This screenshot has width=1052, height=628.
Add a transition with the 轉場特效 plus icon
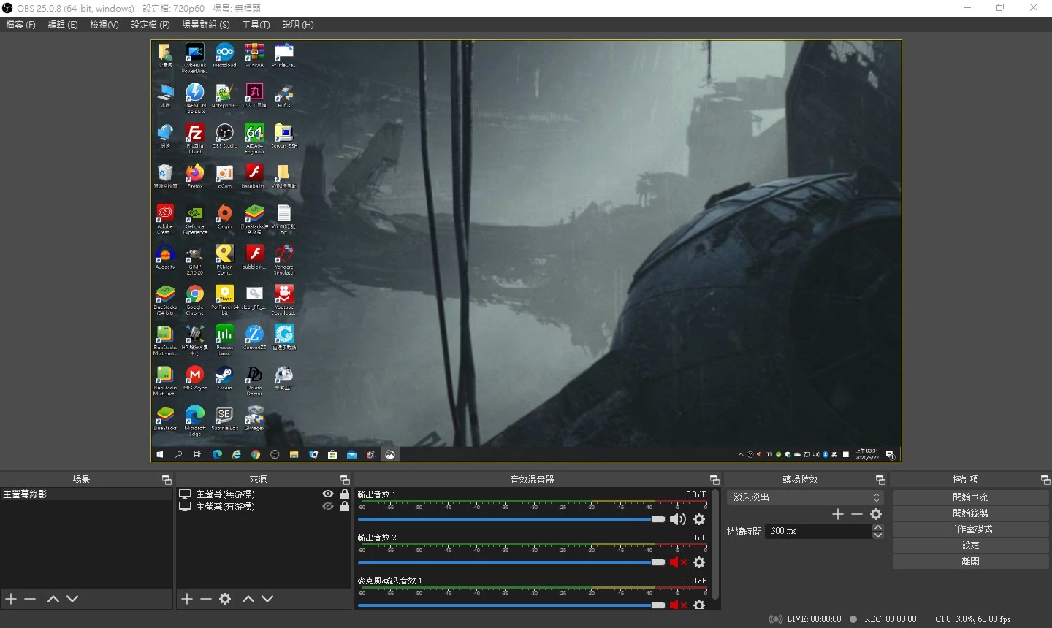838,514
